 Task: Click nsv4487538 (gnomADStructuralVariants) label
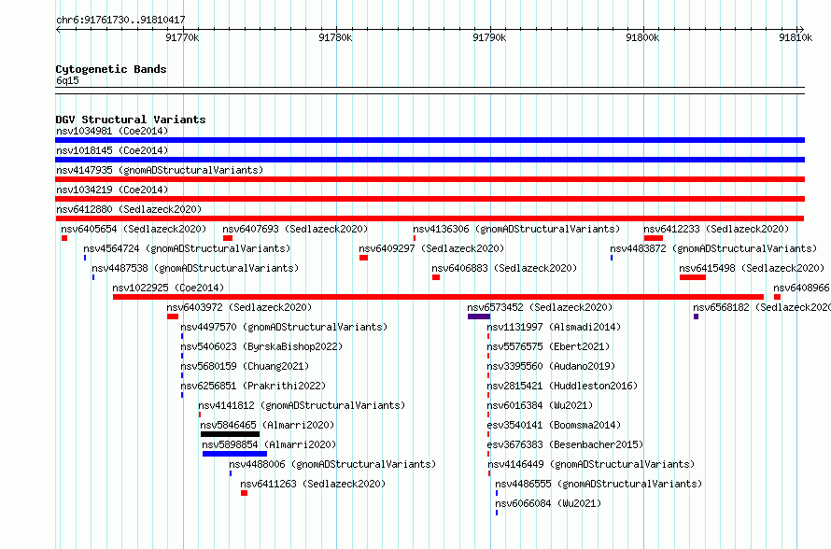tap(195, 268)
